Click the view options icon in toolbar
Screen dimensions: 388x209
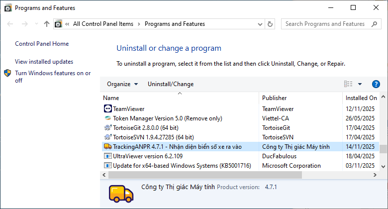point(348,84)
